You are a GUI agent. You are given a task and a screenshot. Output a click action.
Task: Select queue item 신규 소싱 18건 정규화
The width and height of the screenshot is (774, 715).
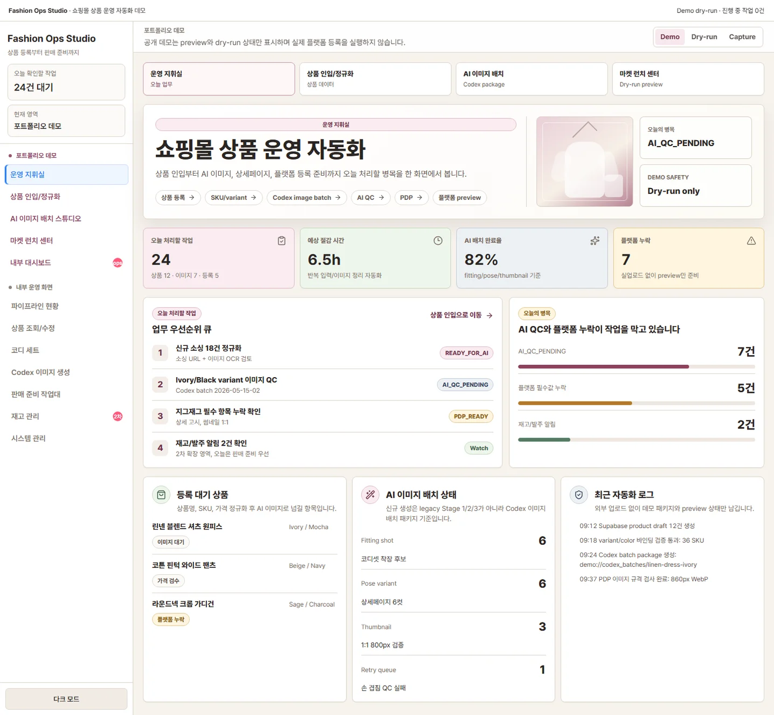coord(322,353)
